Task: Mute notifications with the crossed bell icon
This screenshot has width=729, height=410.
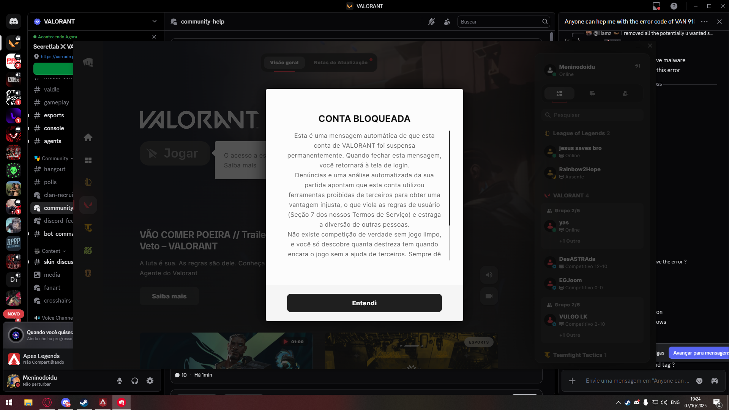Action: click(432, 22)
